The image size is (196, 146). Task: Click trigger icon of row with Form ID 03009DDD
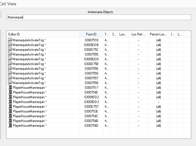click(10, 59)
